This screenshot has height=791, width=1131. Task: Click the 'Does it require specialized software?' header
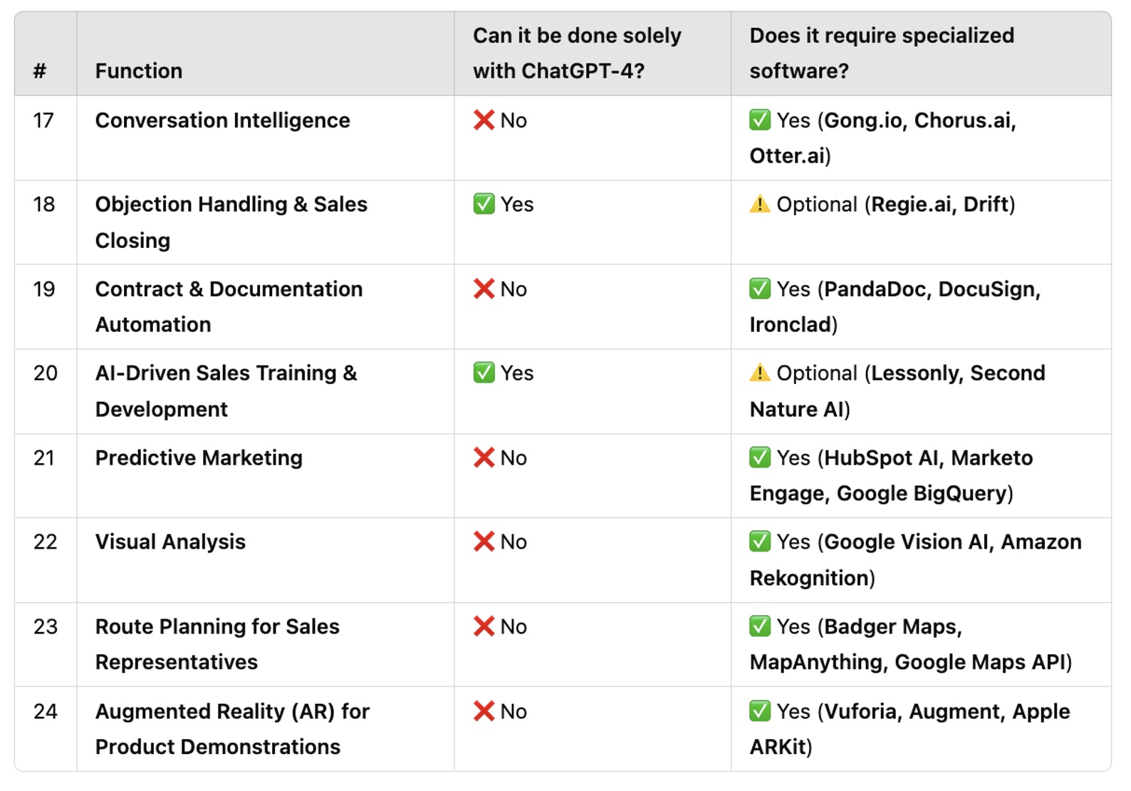(881, 53)
